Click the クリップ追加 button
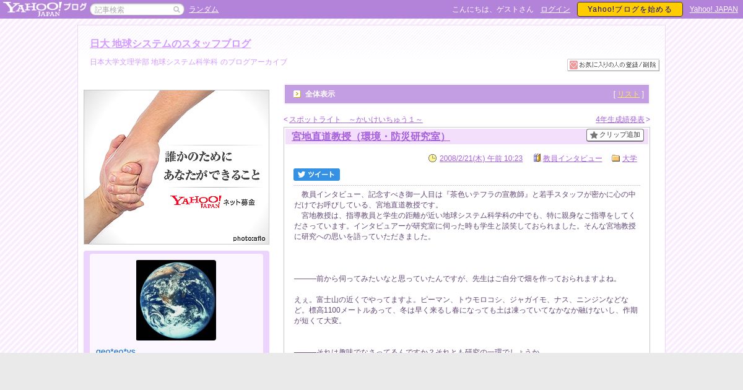Screen dimensions: 743x390 pos(615,135)
